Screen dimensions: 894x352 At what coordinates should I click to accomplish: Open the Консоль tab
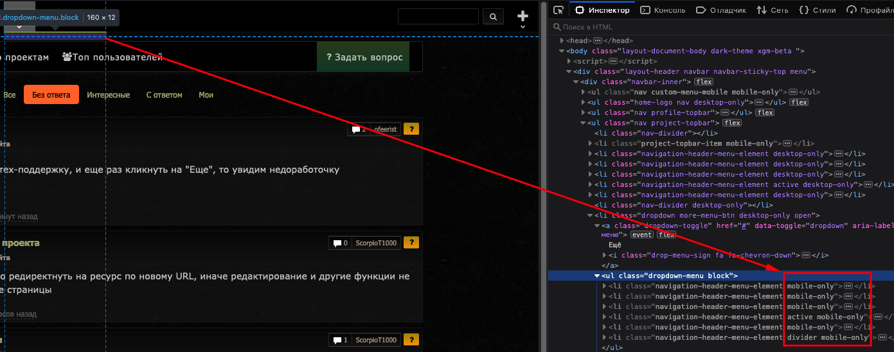[x=663, y=10]
